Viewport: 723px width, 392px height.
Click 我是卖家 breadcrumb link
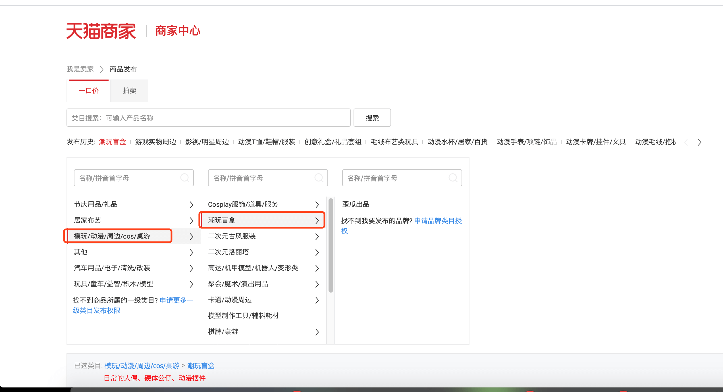(x=80, y=69)
